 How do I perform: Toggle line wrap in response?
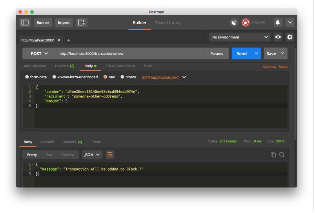pos(110,155)
